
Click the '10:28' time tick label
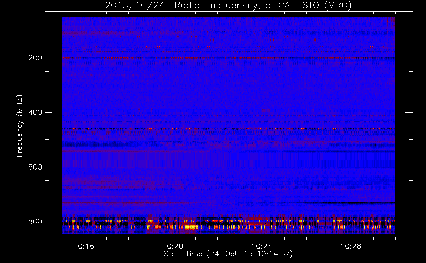351,246
